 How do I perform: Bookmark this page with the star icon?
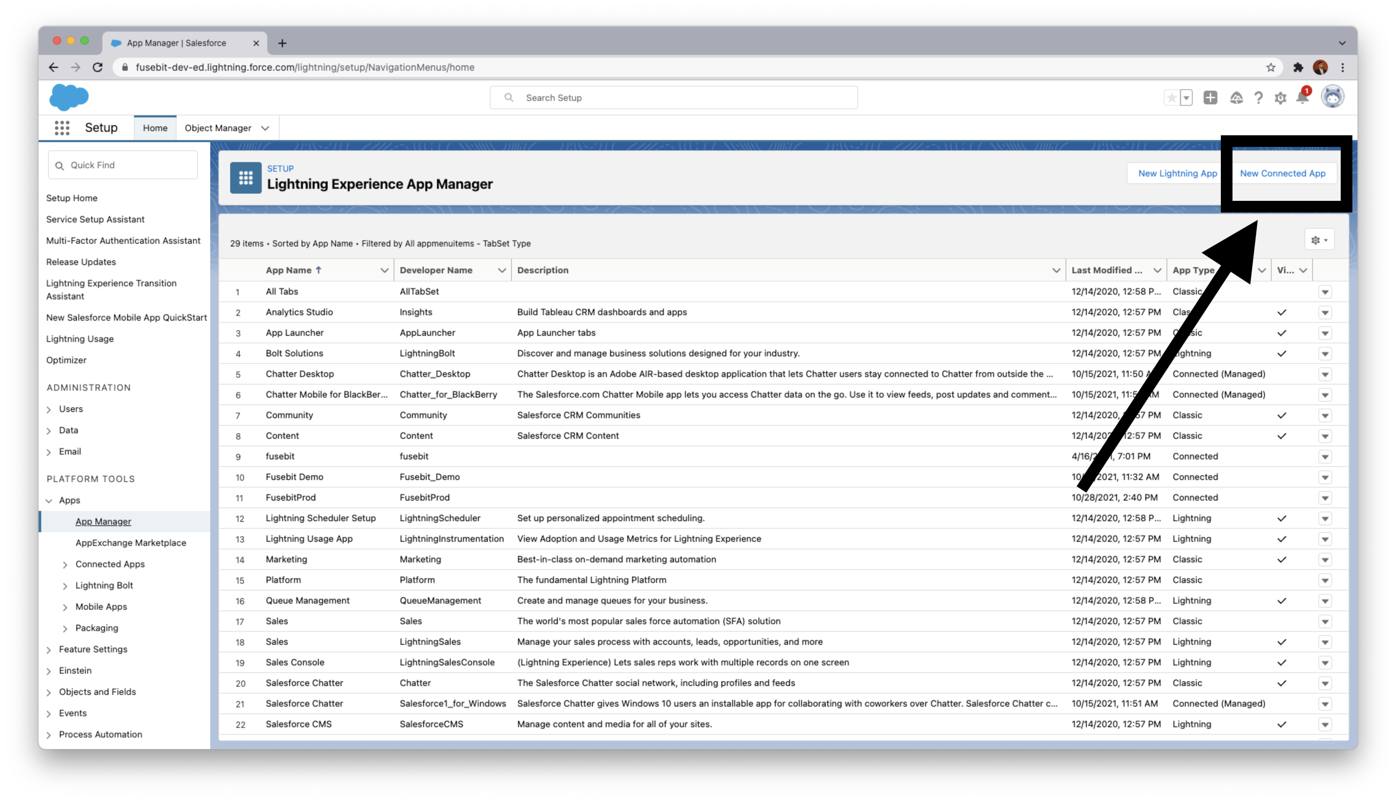(1270, 68)
